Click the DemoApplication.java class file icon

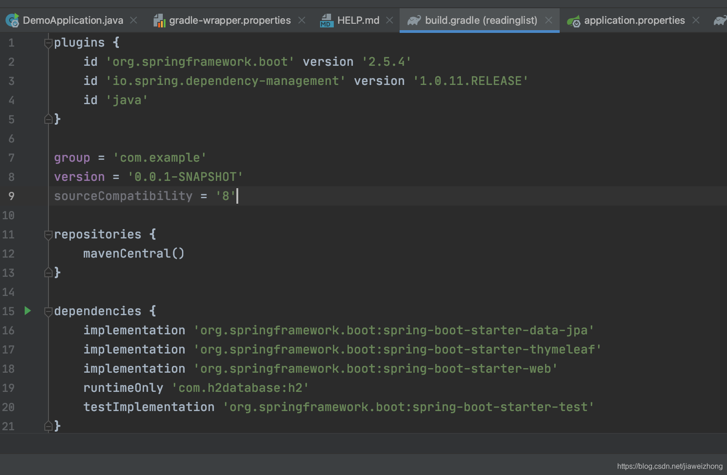[12, 21]
